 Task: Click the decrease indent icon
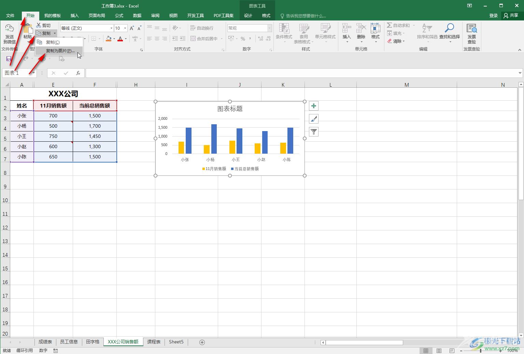click(x=175, y=39)
